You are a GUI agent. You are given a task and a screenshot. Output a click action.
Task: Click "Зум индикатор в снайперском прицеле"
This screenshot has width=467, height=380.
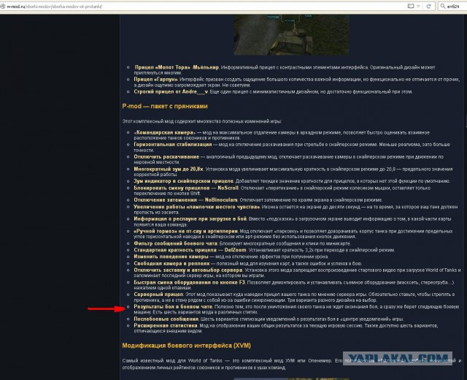click(x=183, y=181)
